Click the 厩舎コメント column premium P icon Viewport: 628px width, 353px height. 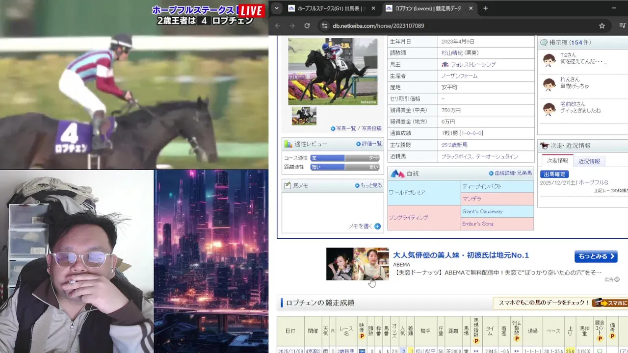(x=600, y=338)
